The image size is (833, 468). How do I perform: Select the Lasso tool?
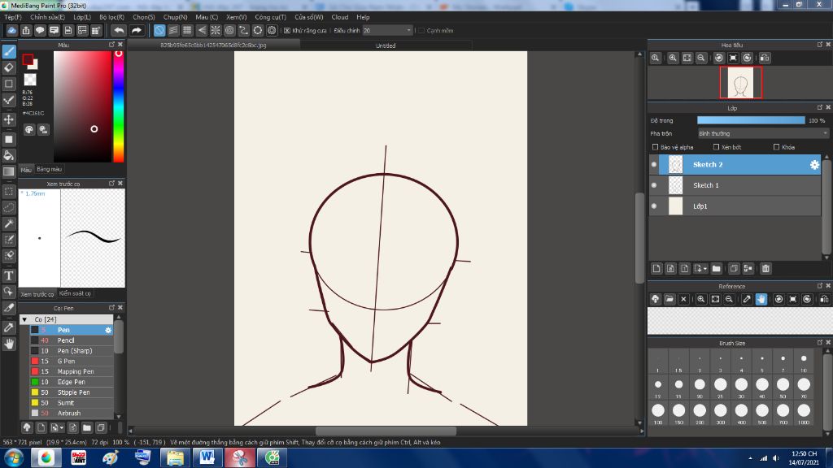pyautogui.click(x=9, y=207)
